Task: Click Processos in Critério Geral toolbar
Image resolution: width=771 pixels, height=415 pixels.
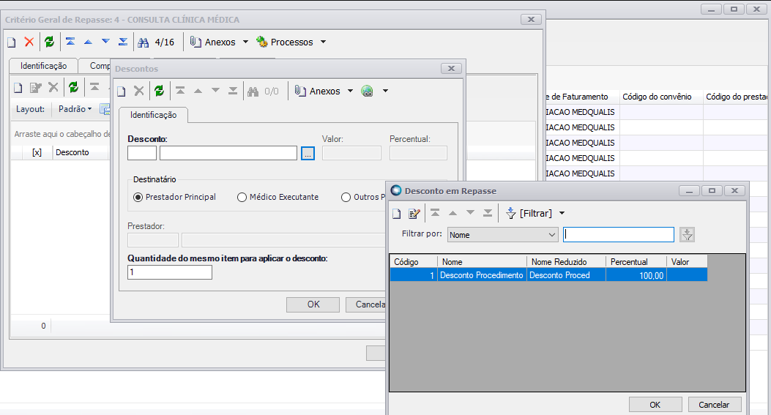Action: click(x=285, y=42)
